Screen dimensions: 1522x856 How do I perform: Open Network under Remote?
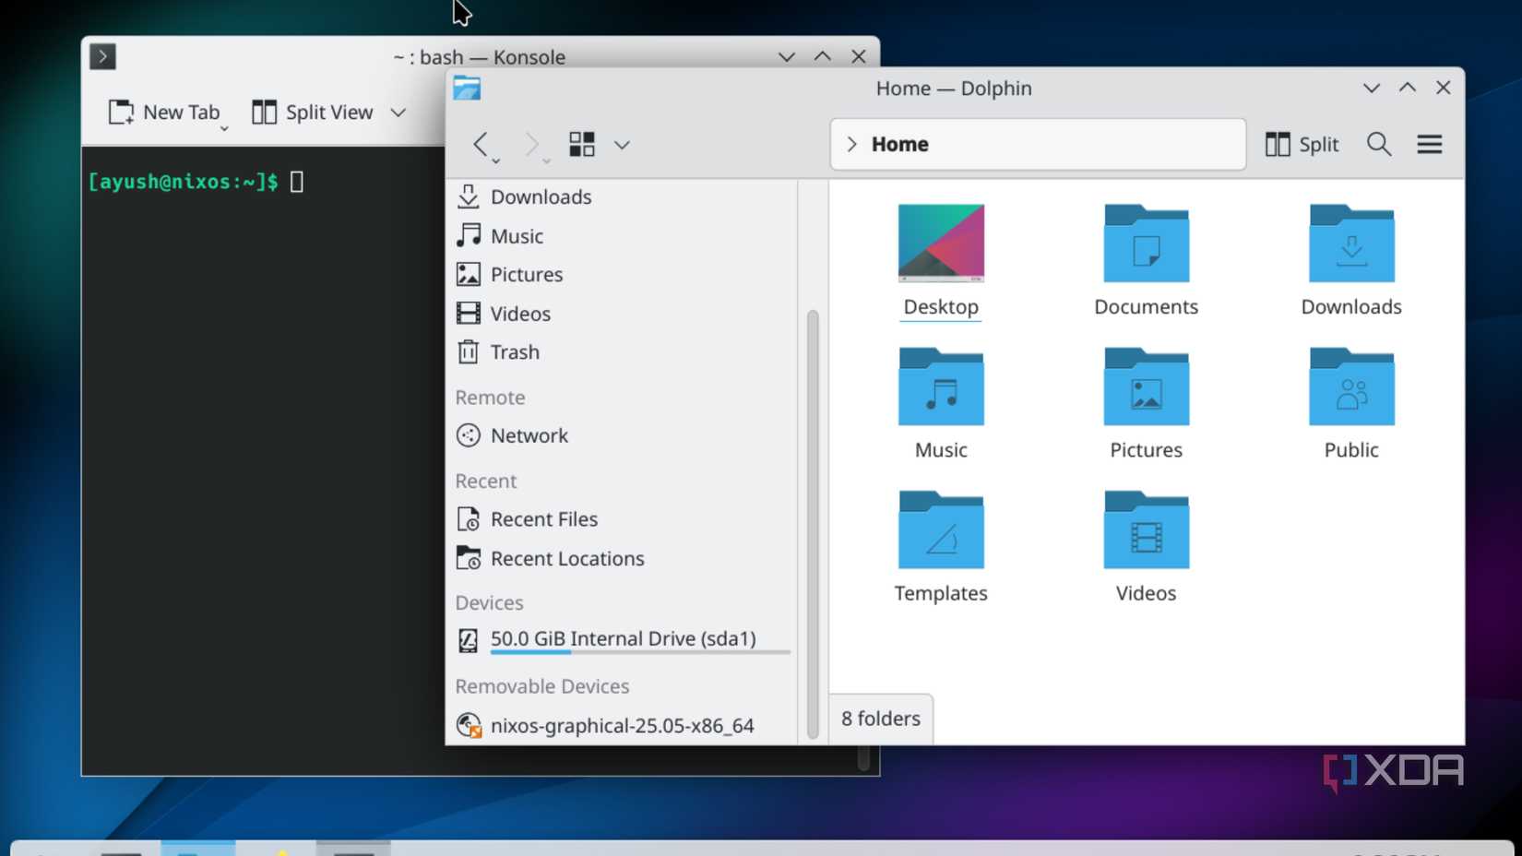(x=623, y=435)
